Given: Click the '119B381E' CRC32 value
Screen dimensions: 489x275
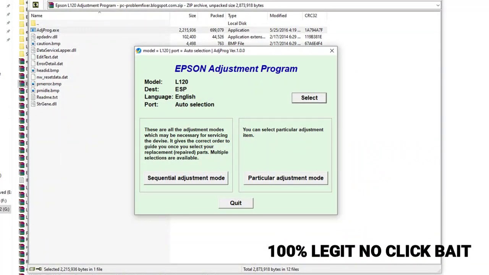Looking at the screenshot, I should coord(313,37).
